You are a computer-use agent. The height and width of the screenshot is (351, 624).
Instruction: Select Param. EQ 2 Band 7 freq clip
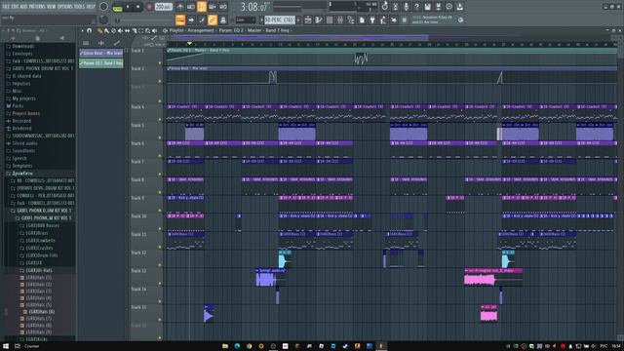(x=101, y=63)
